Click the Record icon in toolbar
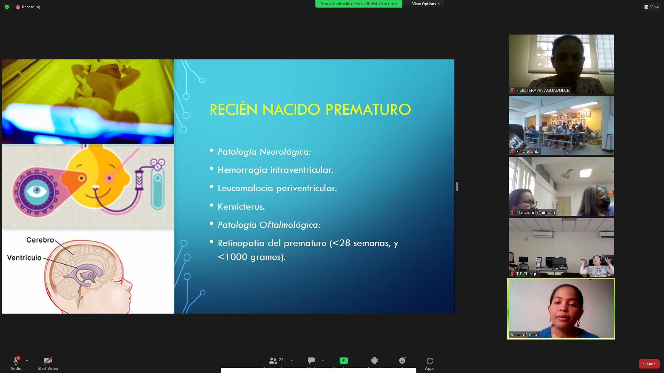 pyautogui.click(x=375, y=360)
